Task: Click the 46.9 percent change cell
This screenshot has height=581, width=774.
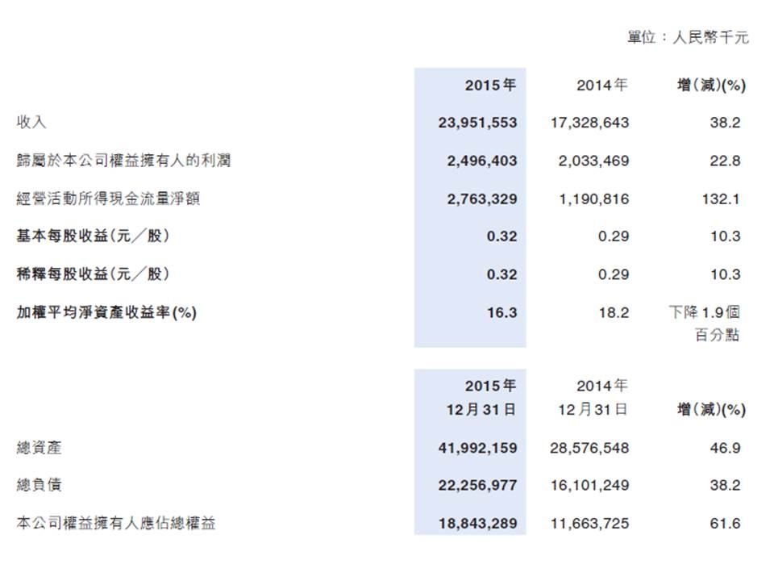Action: pos(725,448)
